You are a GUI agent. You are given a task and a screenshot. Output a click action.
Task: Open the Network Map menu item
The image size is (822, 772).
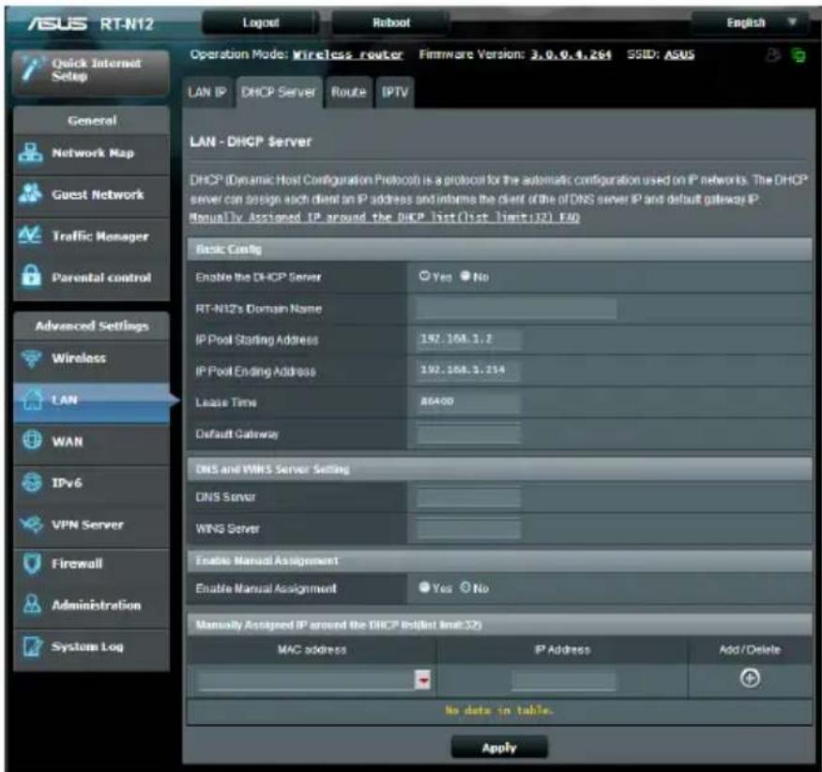click(x=92, y=153)
